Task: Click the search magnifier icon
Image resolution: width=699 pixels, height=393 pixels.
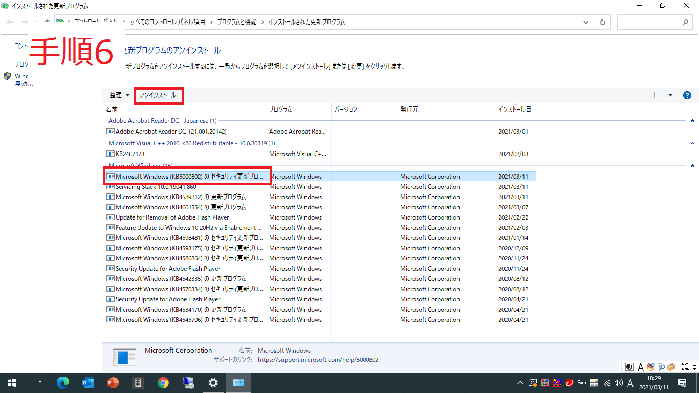Action: (686, 22)
